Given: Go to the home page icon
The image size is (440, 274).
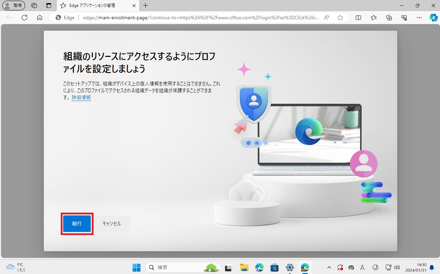Looking at the screenshot, I should [40, 18].
